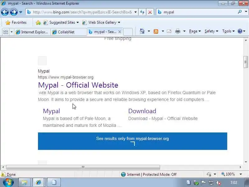Click the taskbar clock showing 7:02
The height and width of the screenshot is (187, 249).
[234, 183]
